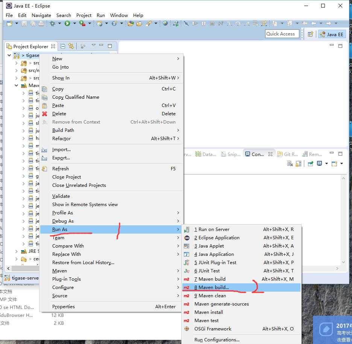Click the green Run toolbar button
The image size is (352, 344).
(x=67, y=23)
